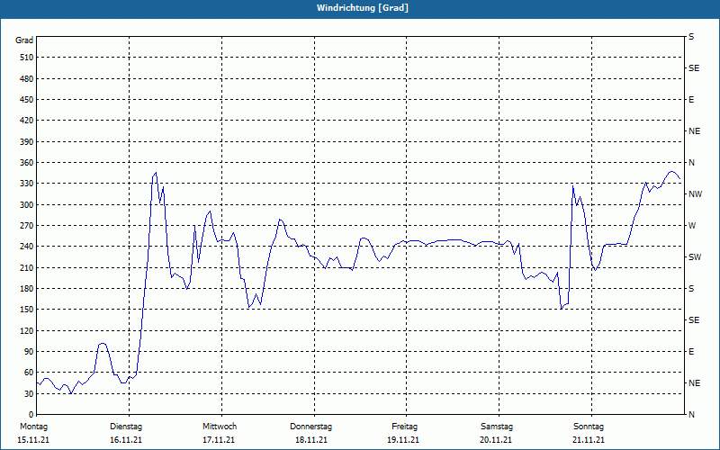Click the Freitag day label

(x=404, y=427)
